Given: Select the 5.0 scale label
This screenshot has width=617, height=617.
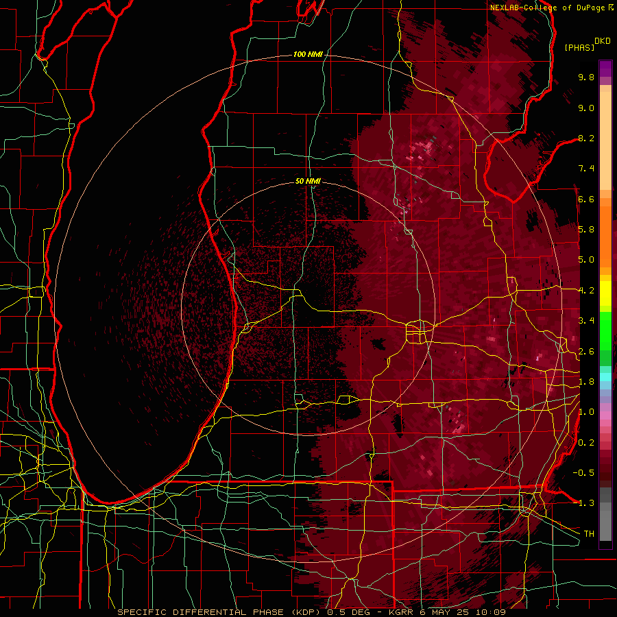Looking at the screenshot, I should (x=586, y=260).
